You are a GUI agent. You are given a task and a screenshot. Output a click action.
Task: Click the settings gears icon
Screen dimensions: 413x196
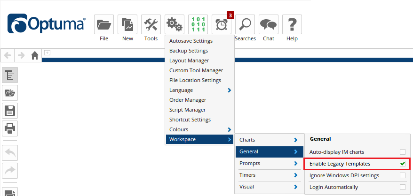click(175, 24)
